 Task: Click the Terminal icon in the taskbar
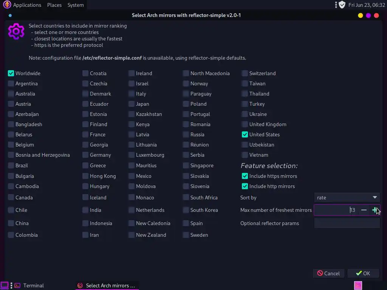(x=17, y=285)
